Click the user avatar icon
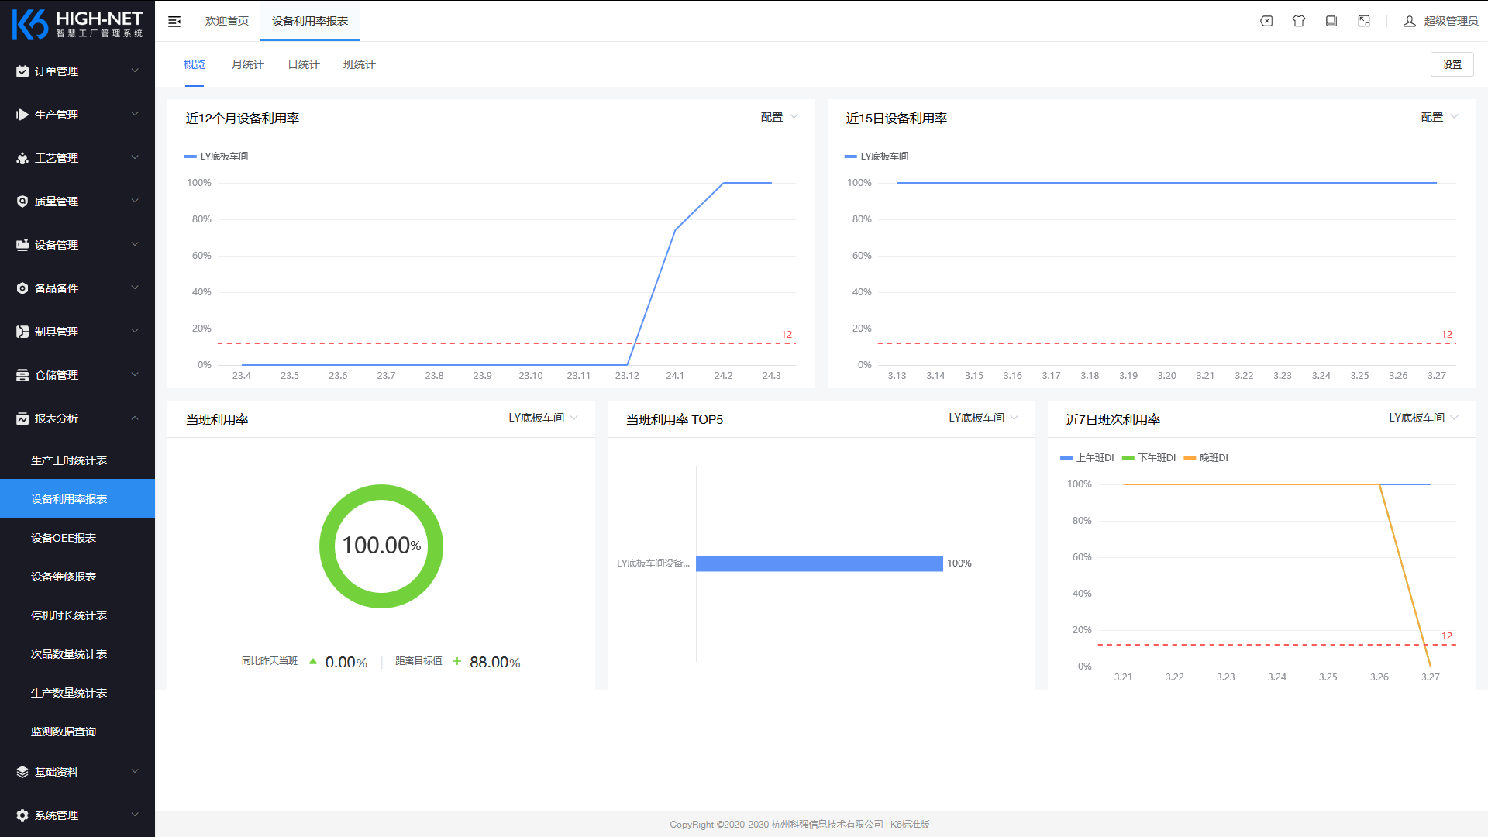Viewport: 1488px width, 837px height. [x=1410, y=21]
